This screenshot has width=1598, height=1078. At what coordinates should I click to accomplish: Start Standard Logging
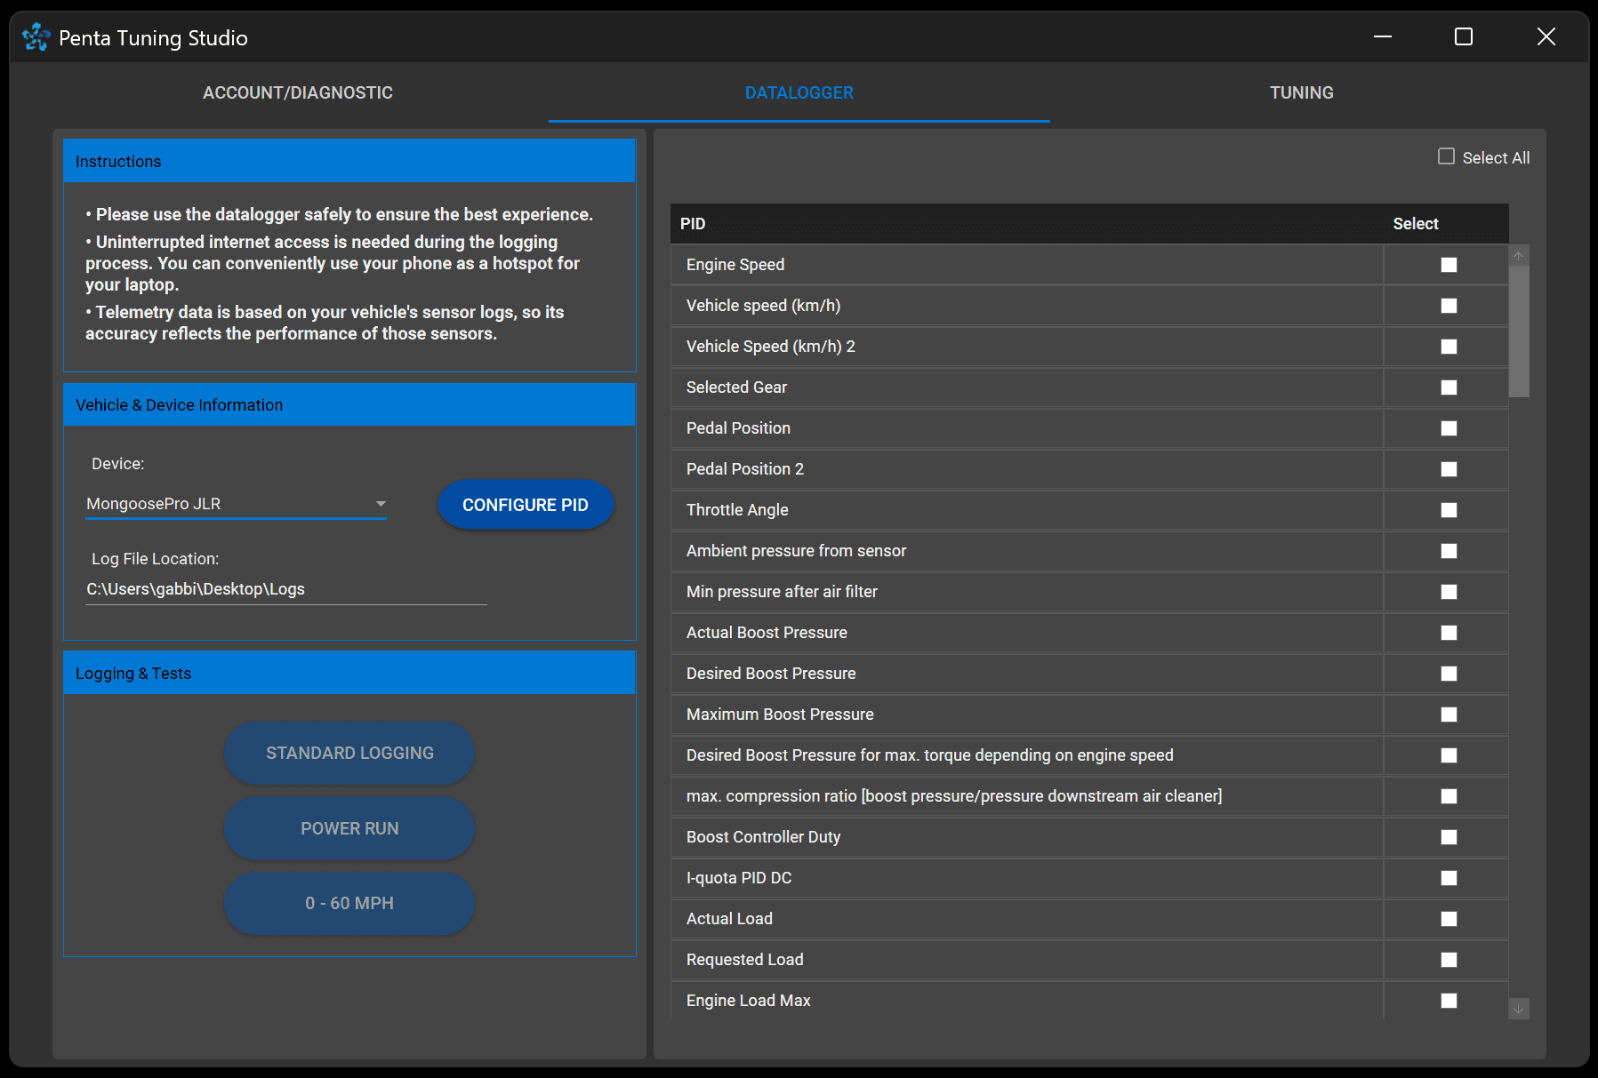[349, 753]
